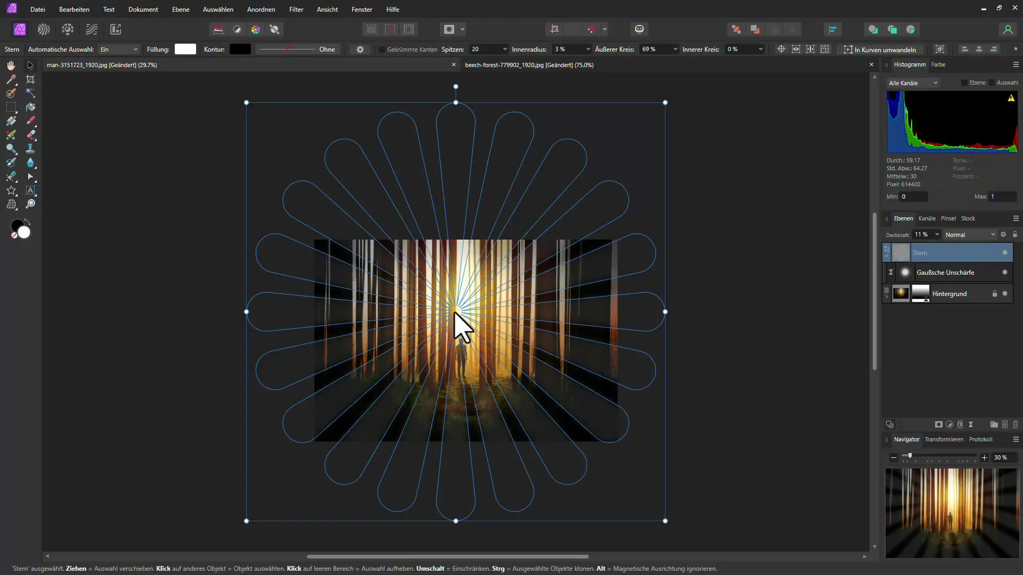This screenshot has width=1023, height=575.
Task: Click the white Füllung color swatch
Action: [185, 50]
